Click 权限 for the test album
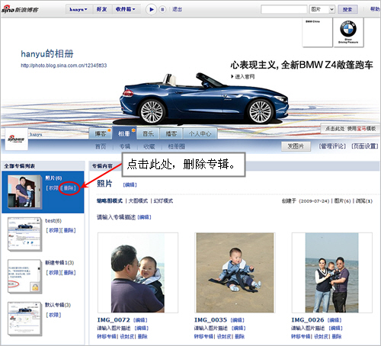The height and width of the screenshot is (346, 381). coord(53,230)
